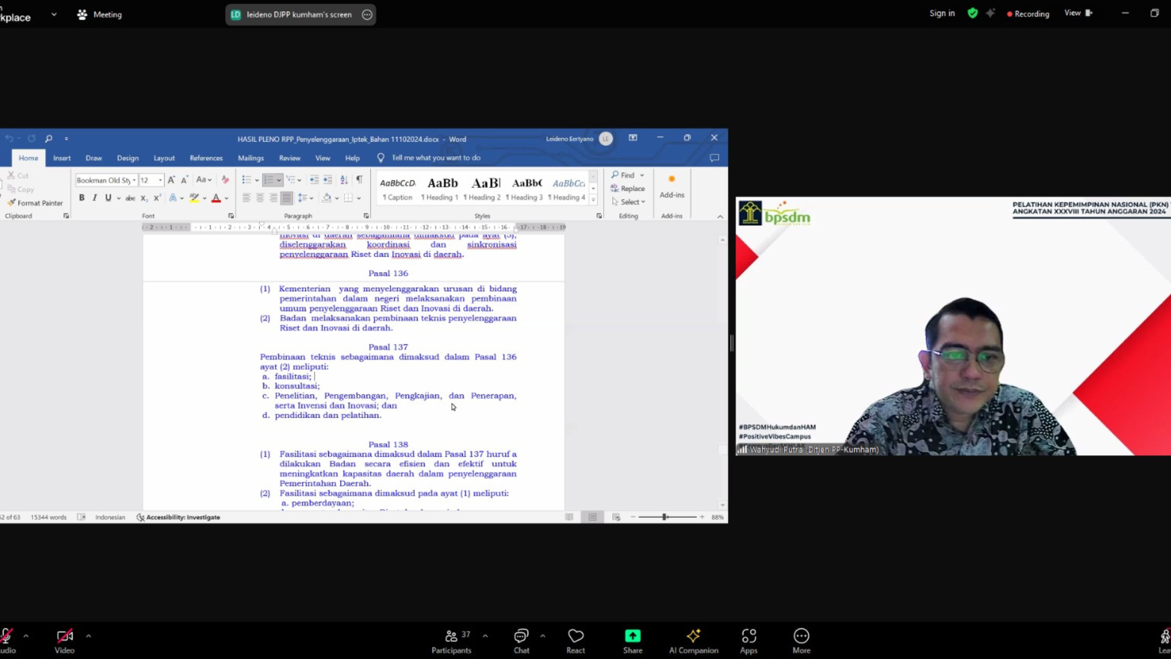Click the green Share screen icon
The height and width of the screenshot is (659, 1171).
[632, 636]
